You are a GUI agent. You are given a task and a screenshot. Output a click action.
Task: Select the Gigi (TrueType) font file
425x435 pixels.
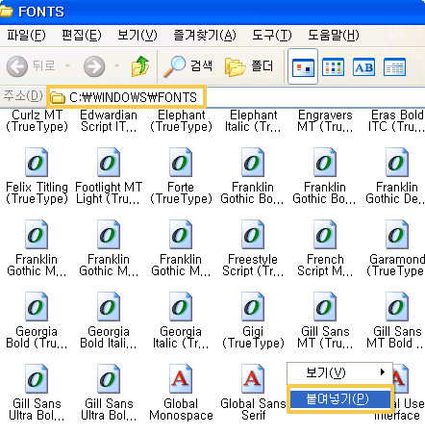(x=253, y=320)
